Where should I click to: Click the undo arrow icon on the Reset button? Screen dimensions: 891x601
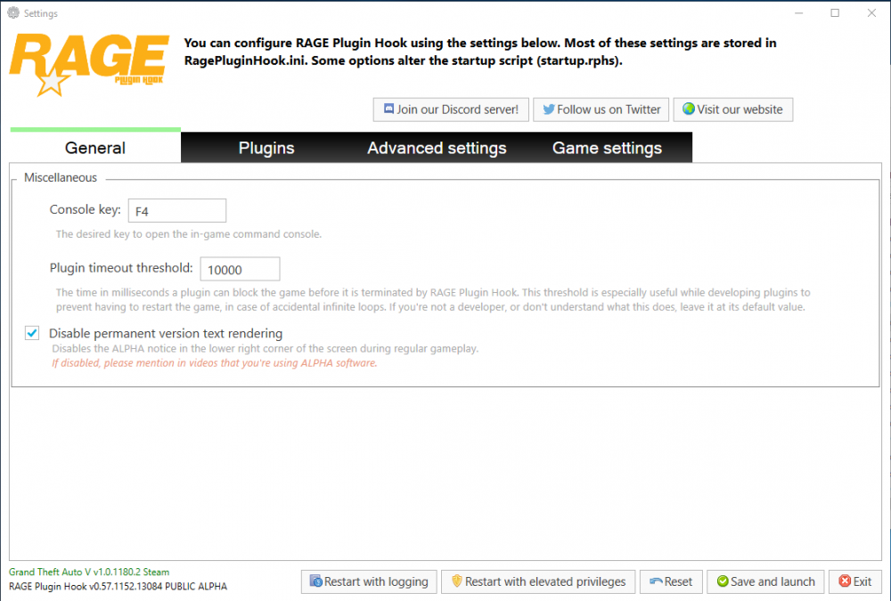(656, 581)
